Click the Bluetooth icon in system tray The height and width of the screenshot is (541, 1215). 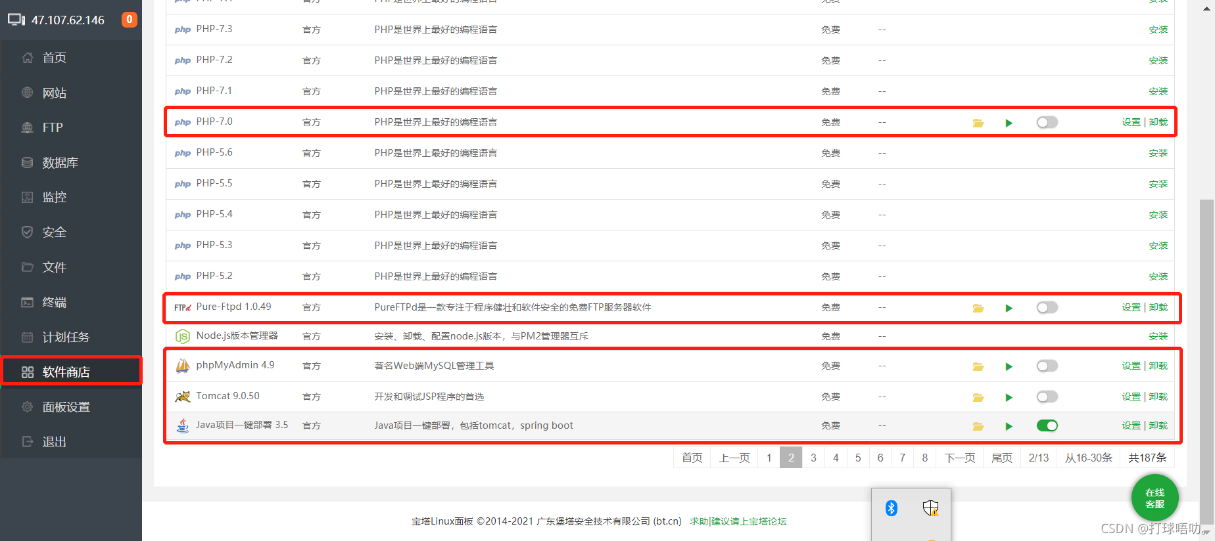point(891,508)
